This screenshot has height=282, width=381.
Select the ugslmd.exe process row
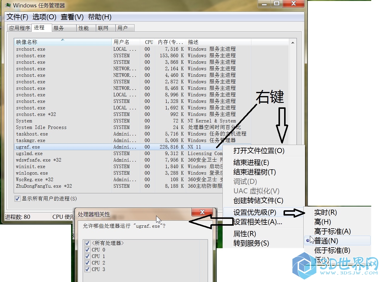[x=119, y=154]
